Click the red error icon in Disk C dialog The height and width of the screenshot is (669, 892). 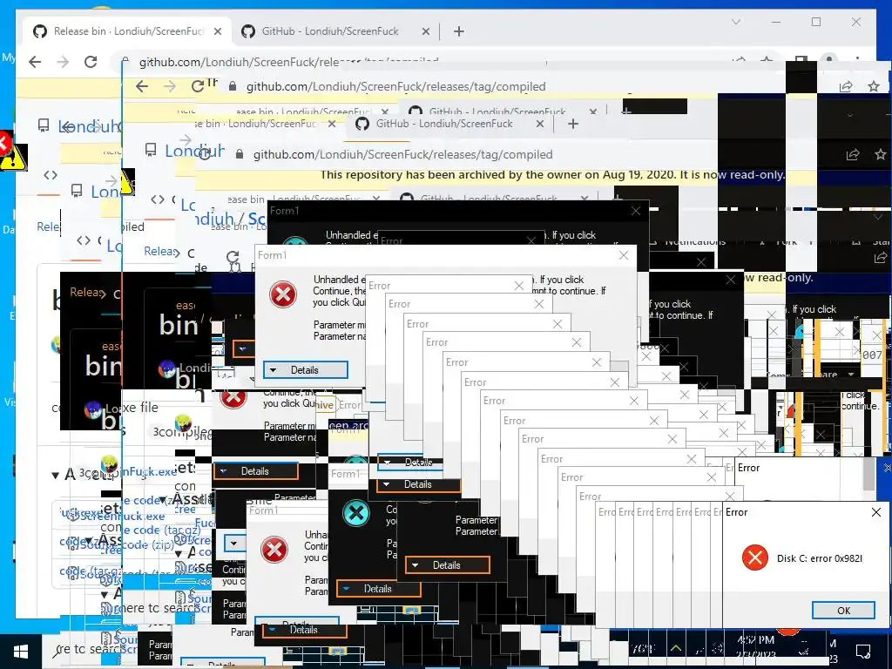point(755,557)
